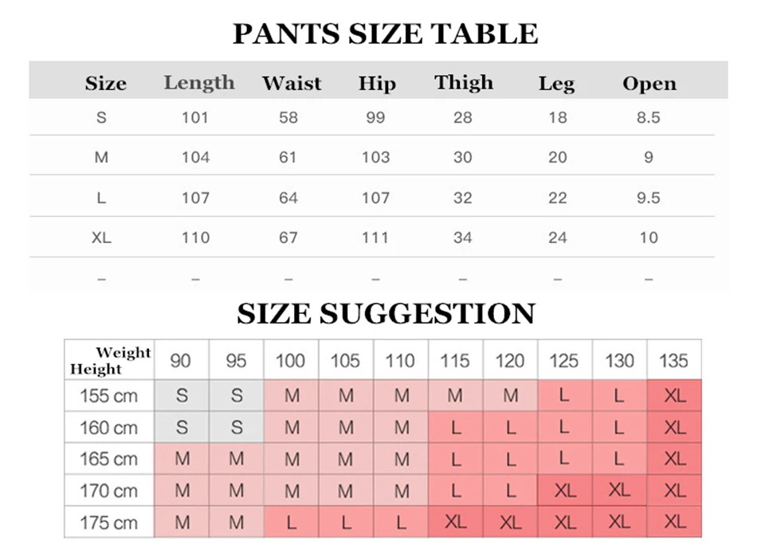Select the 9.5 open value for L
Image resolution: width=765 pixels, height=550 pixels.
(649, 198)
